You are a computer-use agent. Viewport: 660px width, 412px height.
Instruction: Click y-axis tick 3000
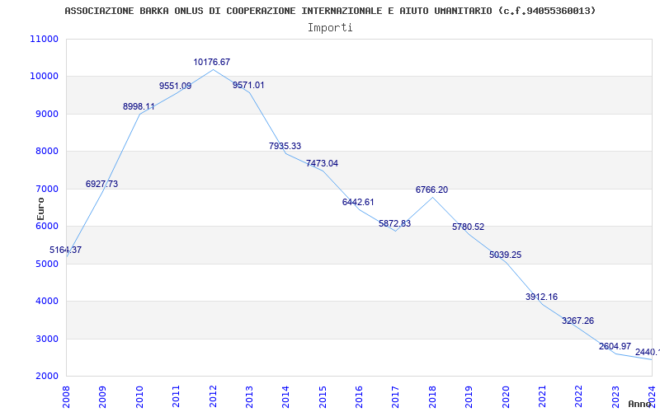tap(46, 339)
